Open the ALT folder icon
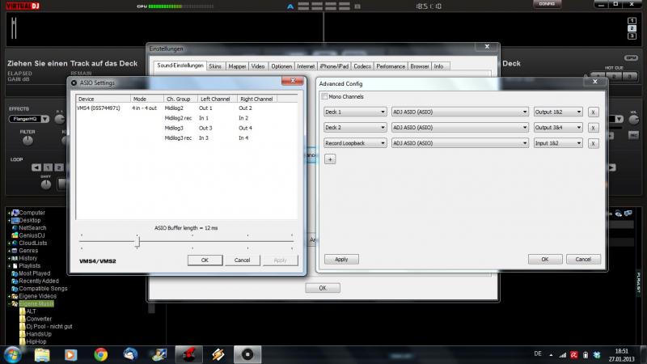Image resolution: width=647 pixels, height=364 pixels. pyautogui.click(x=23, y=311)
